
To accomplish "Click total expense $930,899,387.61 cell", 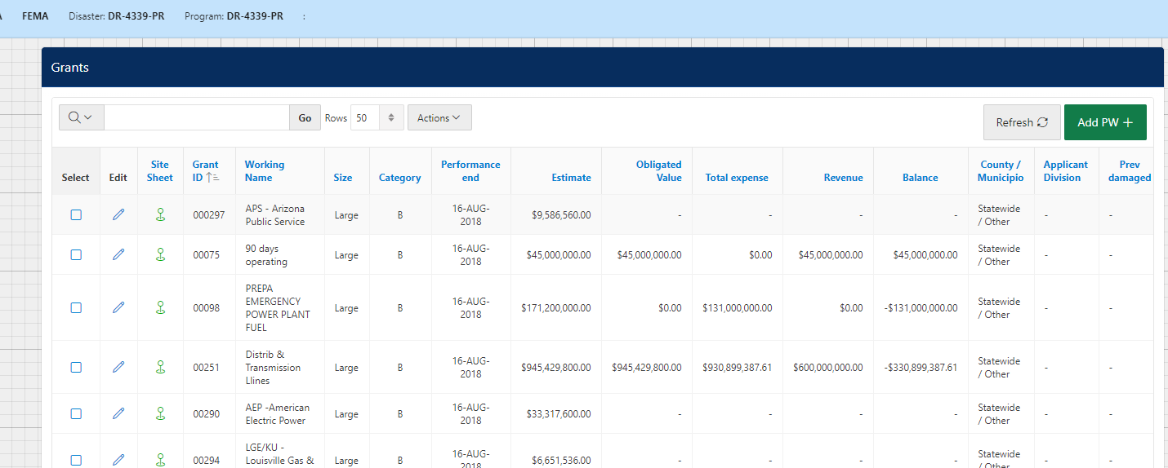I will [738, 368].
